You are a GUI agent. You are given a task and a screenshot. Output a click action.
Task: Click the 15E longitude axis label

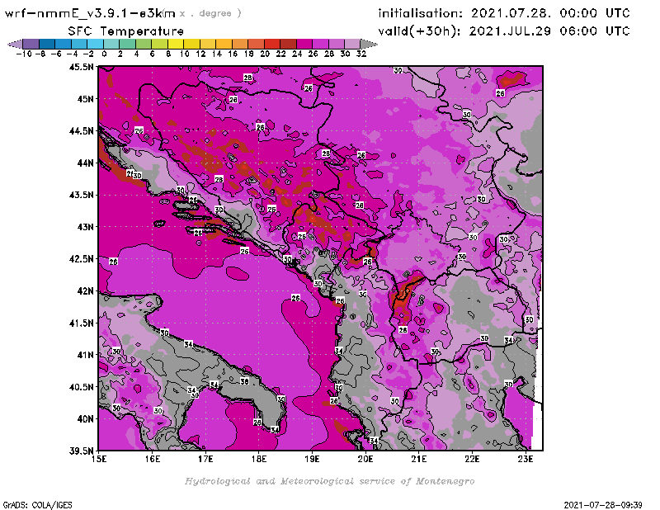(99, 458)
